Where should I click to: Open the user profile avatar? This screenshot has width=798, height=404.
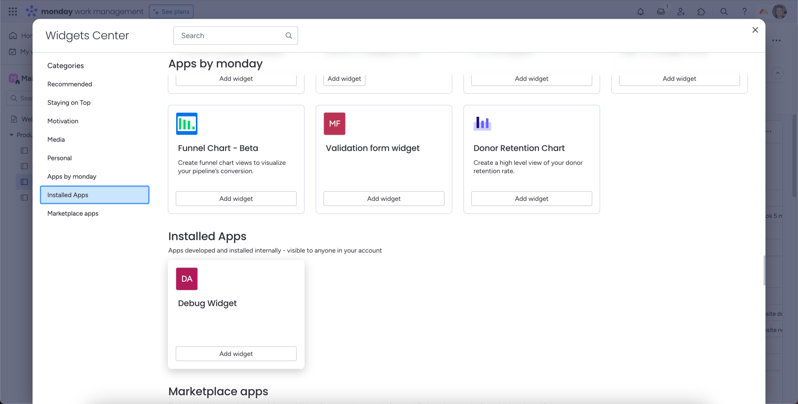coord(779,12)
